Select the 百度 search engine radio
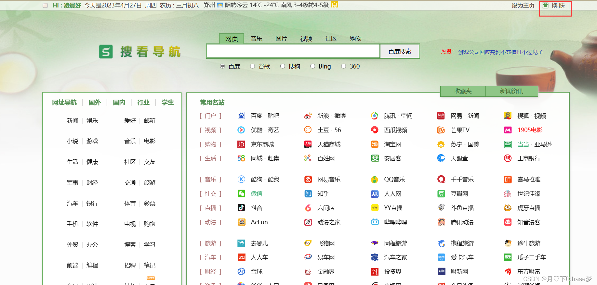The height and width of the screenshot is (285, 597). 222,66
